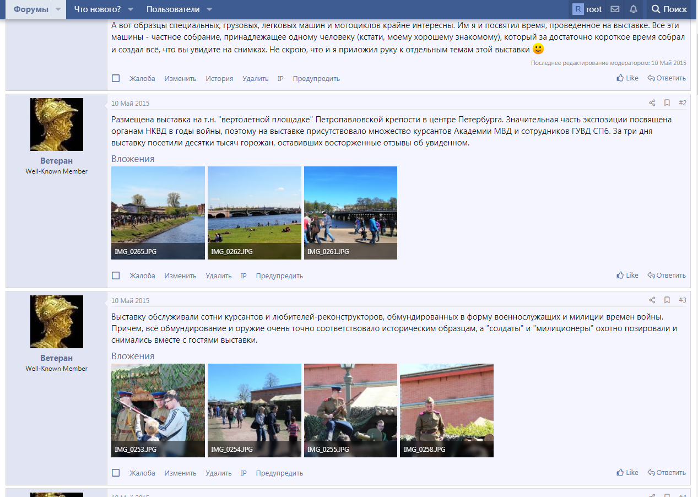Click Изменить to edit post #2
Image resolution: width=698 pixels, height=497 pixels.
click(x=180, y=275)
